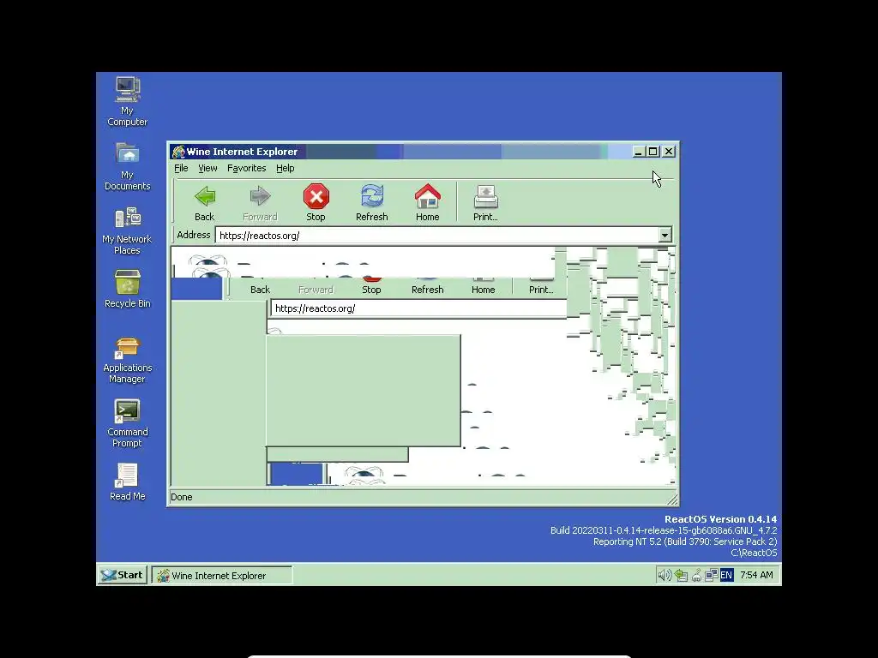Image resolution: width=878 pixels, height=658 pixels.
Task: Click the Wine Internet Explorer taskbar button
Action: click(x=222, y=575)
